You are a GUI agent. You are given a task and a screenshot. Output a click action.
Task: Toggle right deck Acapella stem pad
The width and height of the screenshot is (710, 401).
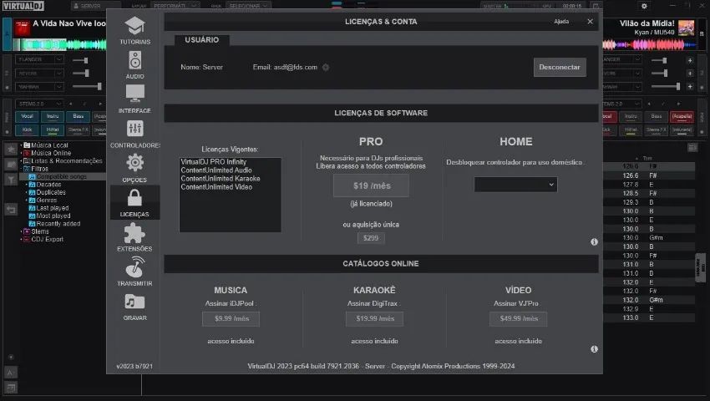point(682,116)
